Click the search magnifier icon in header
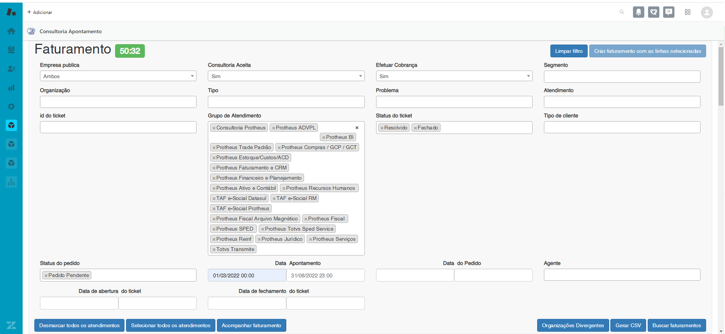The height and width of the screenshot is (334, 725). point(622,12)
